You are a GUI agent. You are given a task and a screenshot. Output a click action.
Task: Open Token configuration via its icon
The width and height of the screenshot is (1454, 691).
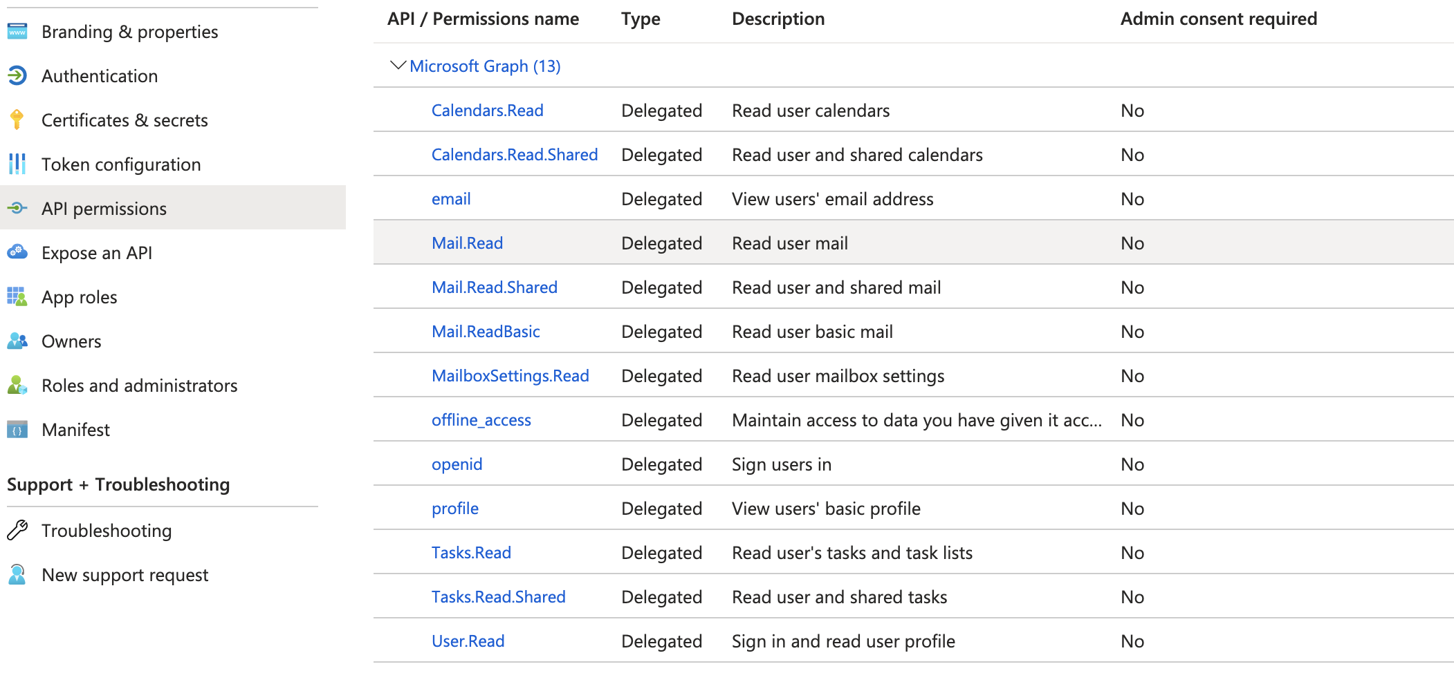(x=17, y=164)
